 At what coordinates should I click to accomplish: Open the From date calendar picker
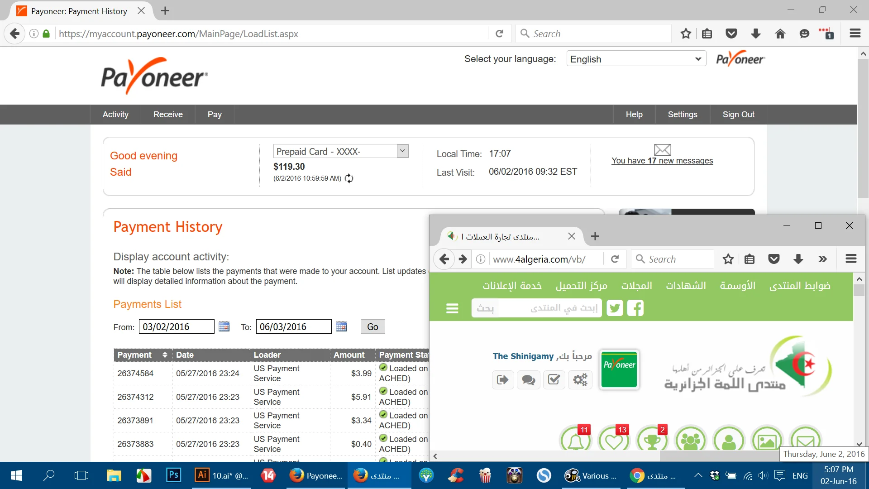(224, 326)
